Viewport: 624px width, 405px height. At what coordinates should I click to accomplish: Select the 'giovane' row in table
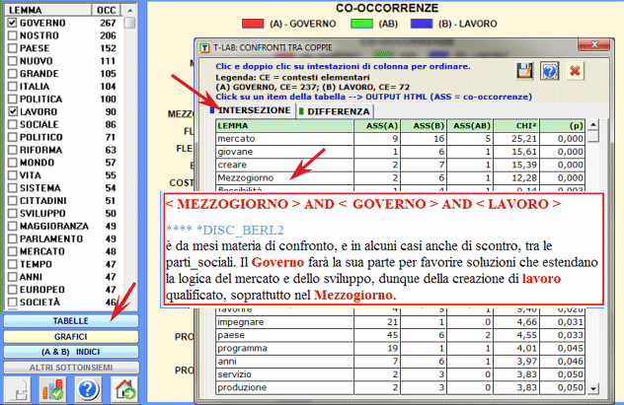(400, 152)
